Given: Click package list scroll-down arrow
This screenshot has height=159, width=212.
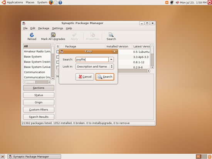Looking at the screenshot, I should coord(152,67).
